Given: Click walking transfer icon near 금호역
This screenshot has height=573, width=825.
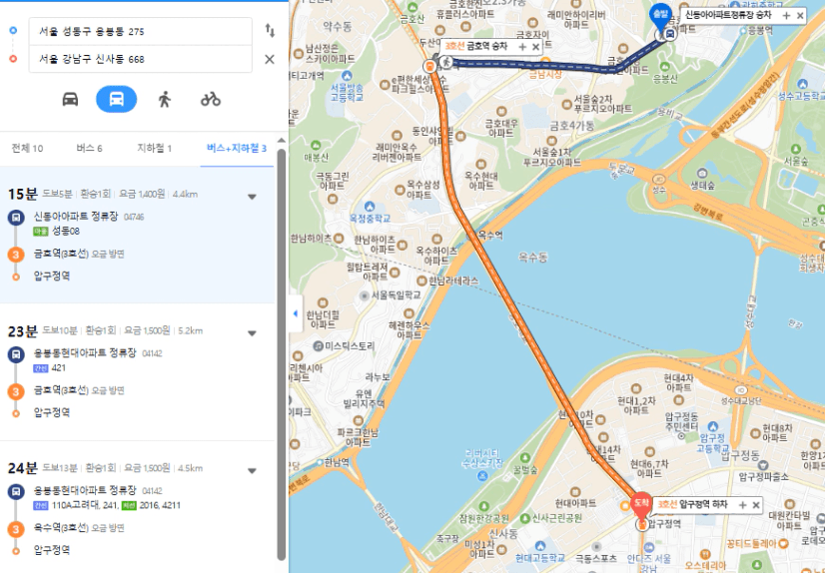Looking at the screenshot, I should pyautogui.click(x=446, y=63).
